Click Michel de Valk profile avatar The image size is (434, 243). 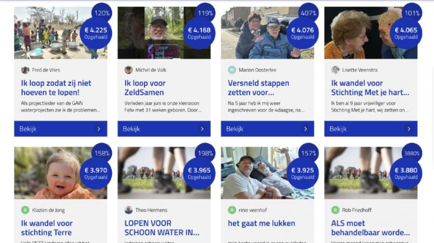coord(128,70)
